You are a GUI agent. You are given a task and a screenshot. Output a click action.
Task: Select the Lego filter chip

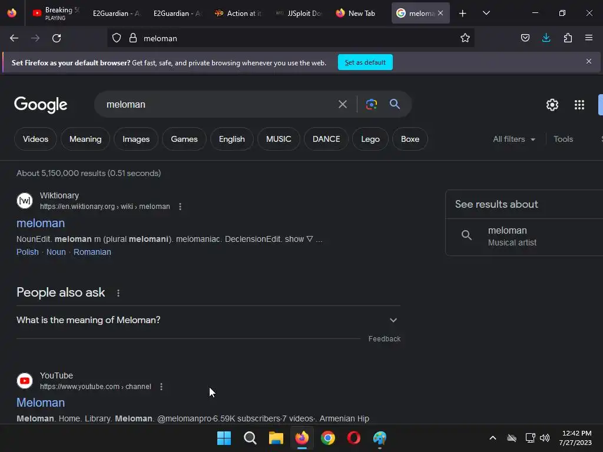tap(370, 139)
